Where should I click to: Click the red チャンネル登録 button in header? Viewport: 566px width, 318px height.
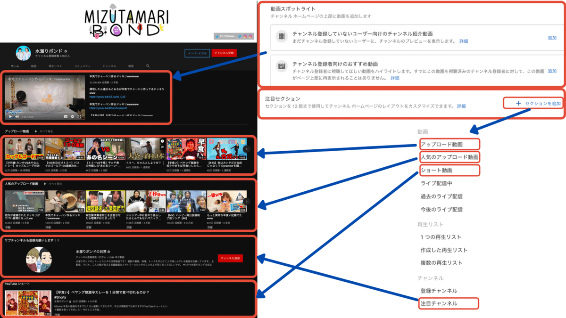224,53
